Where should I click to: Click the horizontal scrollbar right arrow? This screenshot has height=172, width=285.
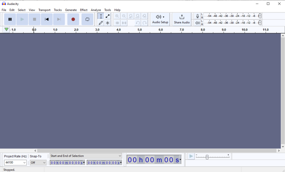tap(279, 150)
